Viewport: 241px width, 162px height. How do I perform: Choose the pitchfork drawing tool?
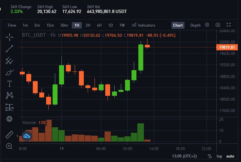coord(9,60)
